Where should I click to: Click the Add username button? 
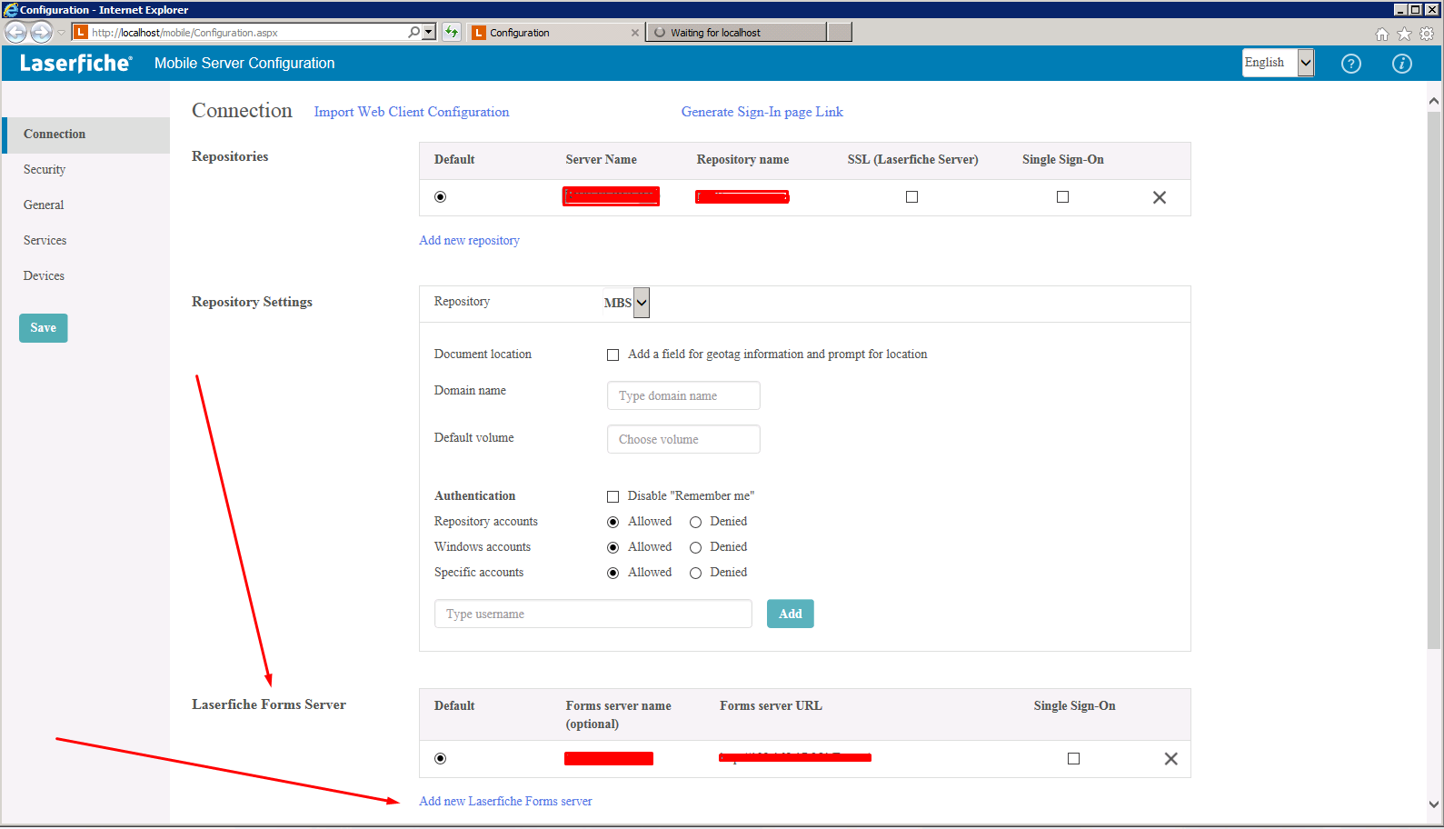tap(791, 614)
